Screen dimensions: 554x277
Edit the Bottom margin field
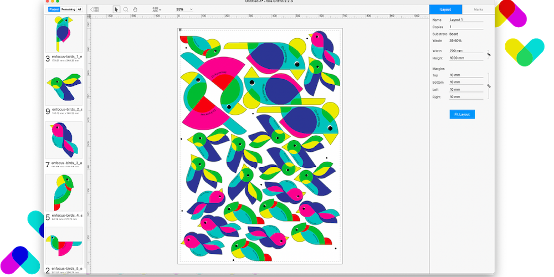click(466, 83)
